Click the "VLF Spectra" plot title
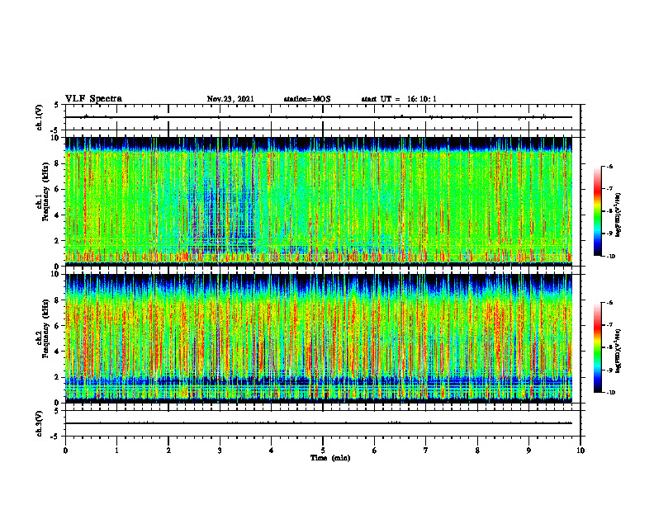654x505 pixels. (x=93, y=99)
